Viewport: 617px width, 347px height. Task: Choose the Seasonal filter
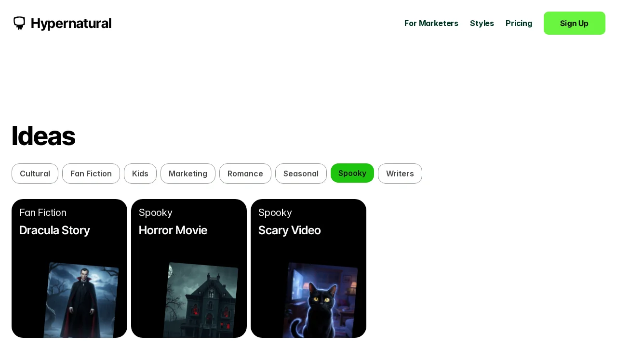tap(301, 173)
